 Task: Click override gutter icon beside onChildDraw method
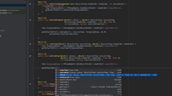[30, 56]
